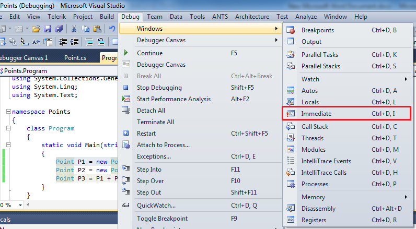This screenshot has height=229, width=416.
Task: Open the Locals window
Action: (x=348, y=102)
